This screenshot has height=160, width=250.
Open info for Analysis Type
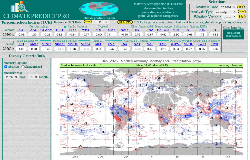click(241, 12)
